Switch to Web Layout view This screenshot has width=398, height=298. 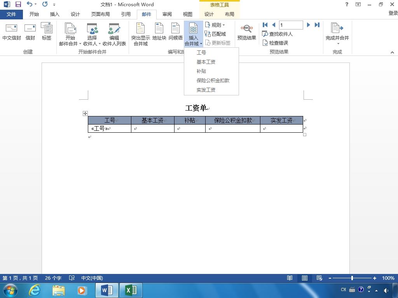(319, 278)
